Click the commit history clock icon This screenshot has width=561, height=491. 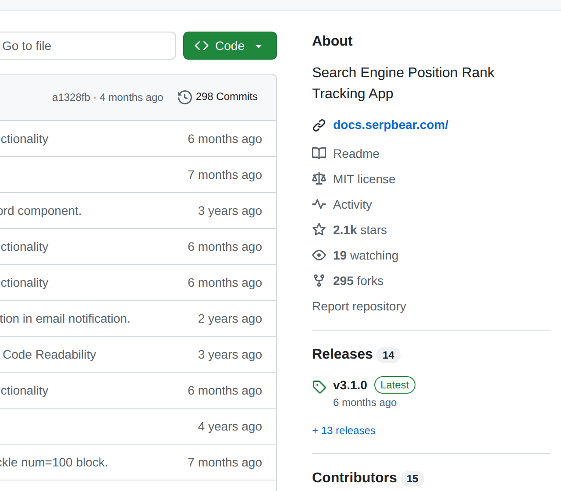(185, 97)
